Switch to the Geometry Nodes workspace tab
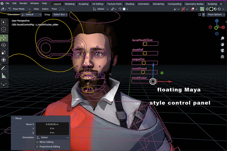The width and height of the screenshot is (227, 151). (x=194, y=4)
